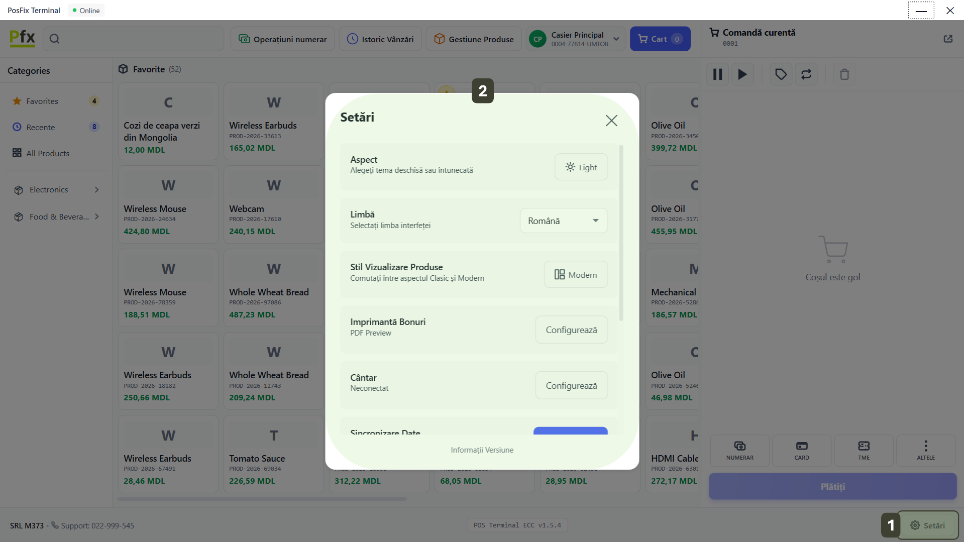Viewport: 964px width, 542px height.
Task: Pause the current order with pause icon
Action: coord(717,74)
